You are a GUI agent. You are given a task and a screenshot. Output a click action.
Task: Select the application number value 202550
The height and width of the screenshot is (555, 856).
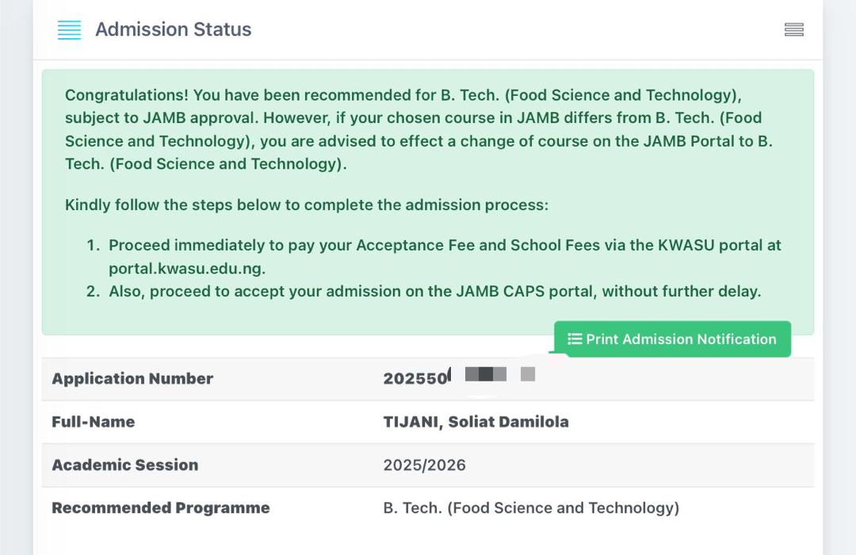pyautogui.click(x=415, y=379)
